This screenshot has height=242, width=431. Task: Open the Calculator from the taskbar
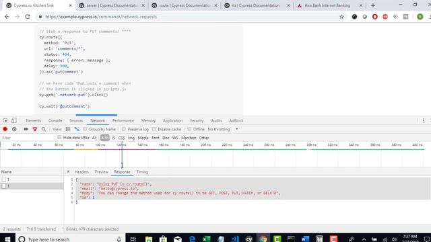point(319,239)
